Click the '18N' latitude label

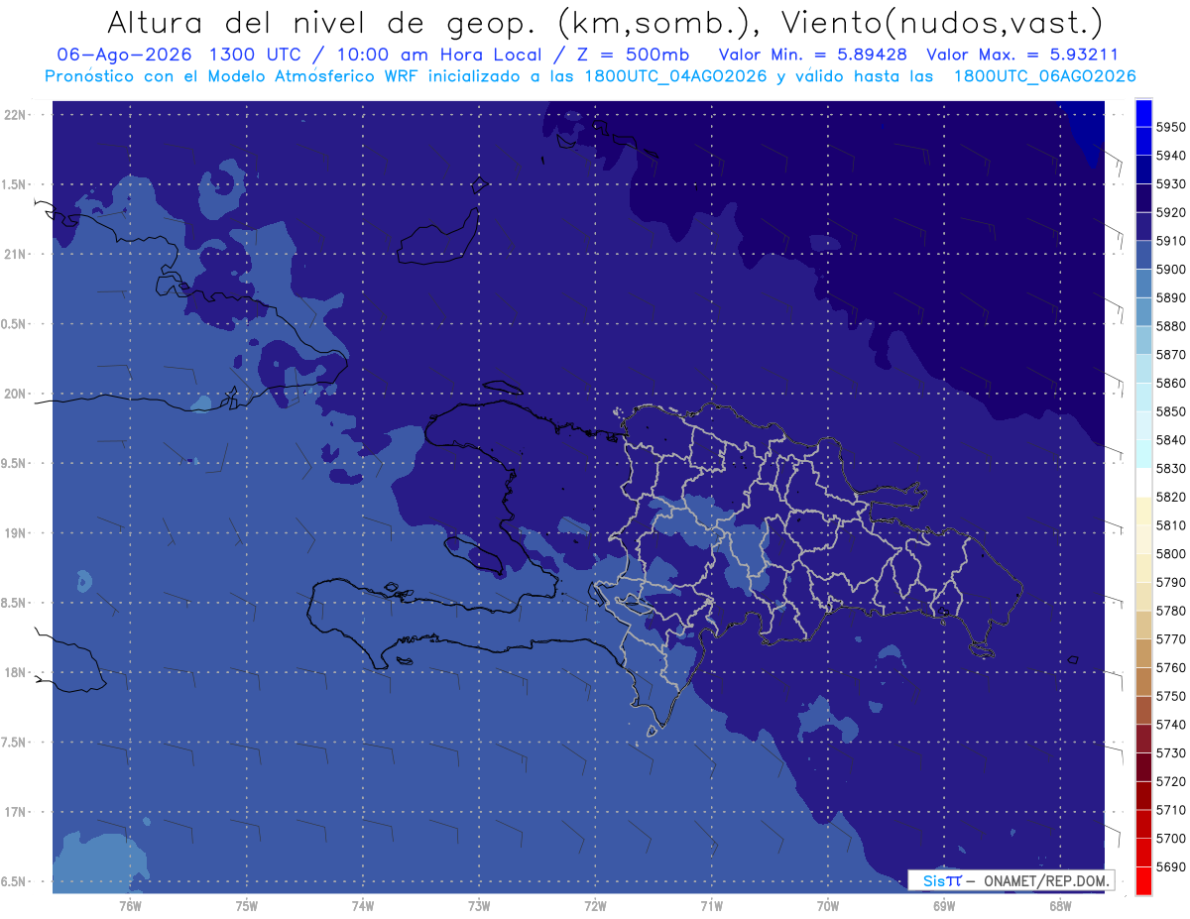pyautogui.click(x=14, y=673)
